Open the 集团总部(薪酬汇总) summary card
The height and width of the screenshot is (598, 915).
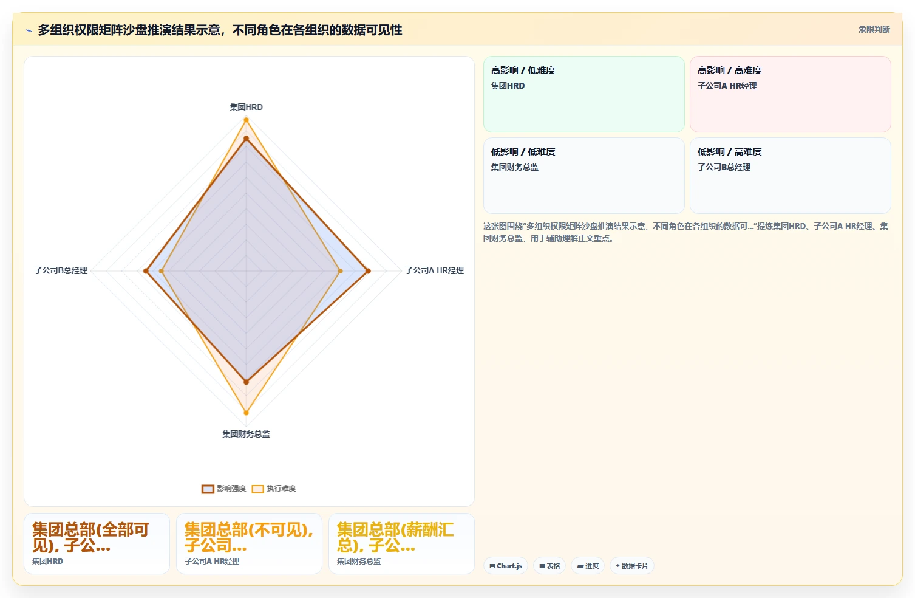(x=401, y=543)
